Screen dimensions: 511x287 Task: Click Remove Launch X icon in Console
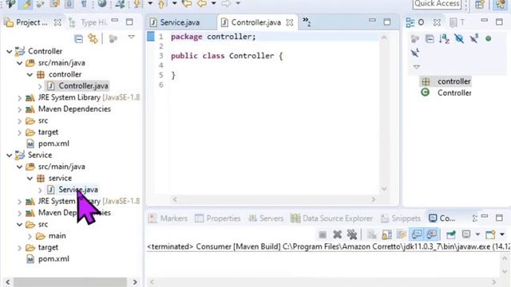click(337, 234)
